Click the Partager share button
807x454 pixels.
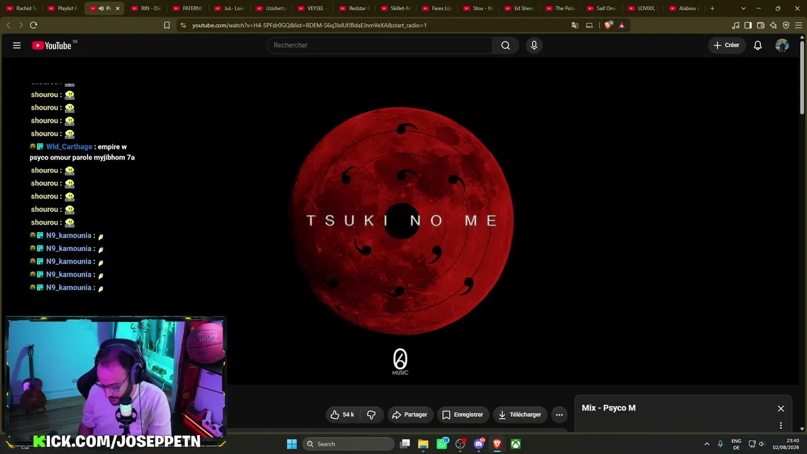click(x=410, y=415)
